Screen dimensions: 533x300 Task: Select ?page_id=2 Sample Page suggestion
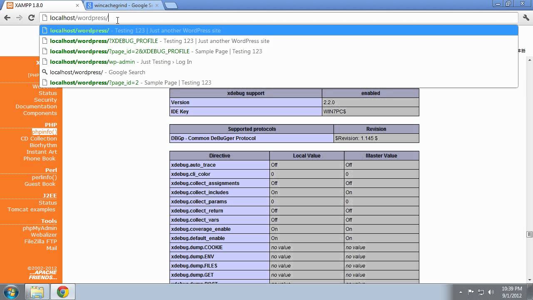[x=279, y=82]
